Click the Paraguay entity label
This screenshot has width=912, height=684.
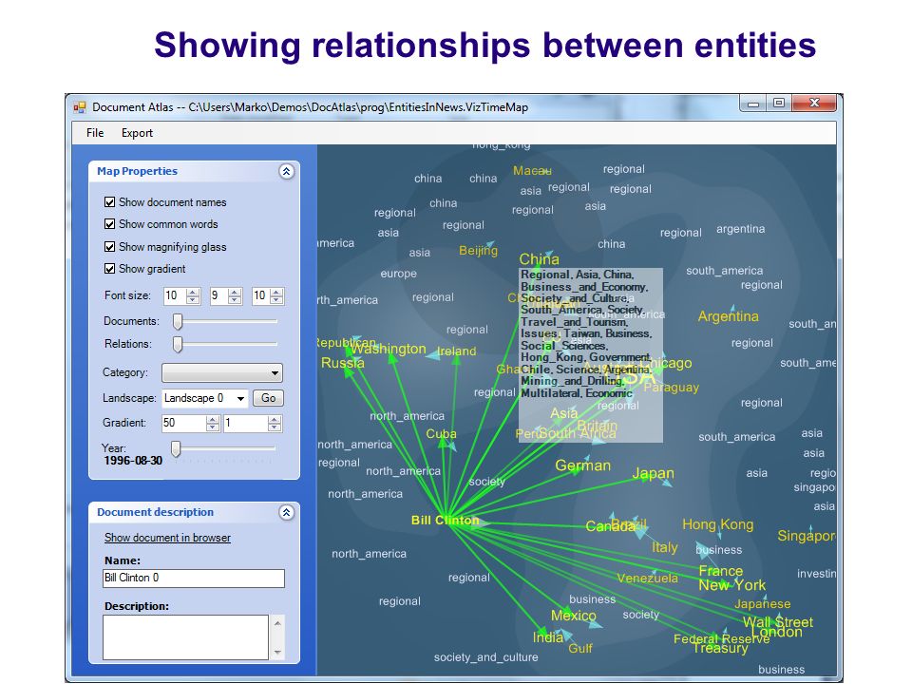tap(672, 388)
